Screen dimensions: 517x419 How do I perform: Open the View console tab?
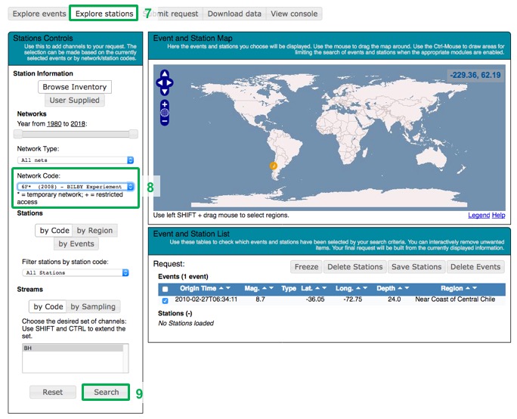tap(294, 14)
